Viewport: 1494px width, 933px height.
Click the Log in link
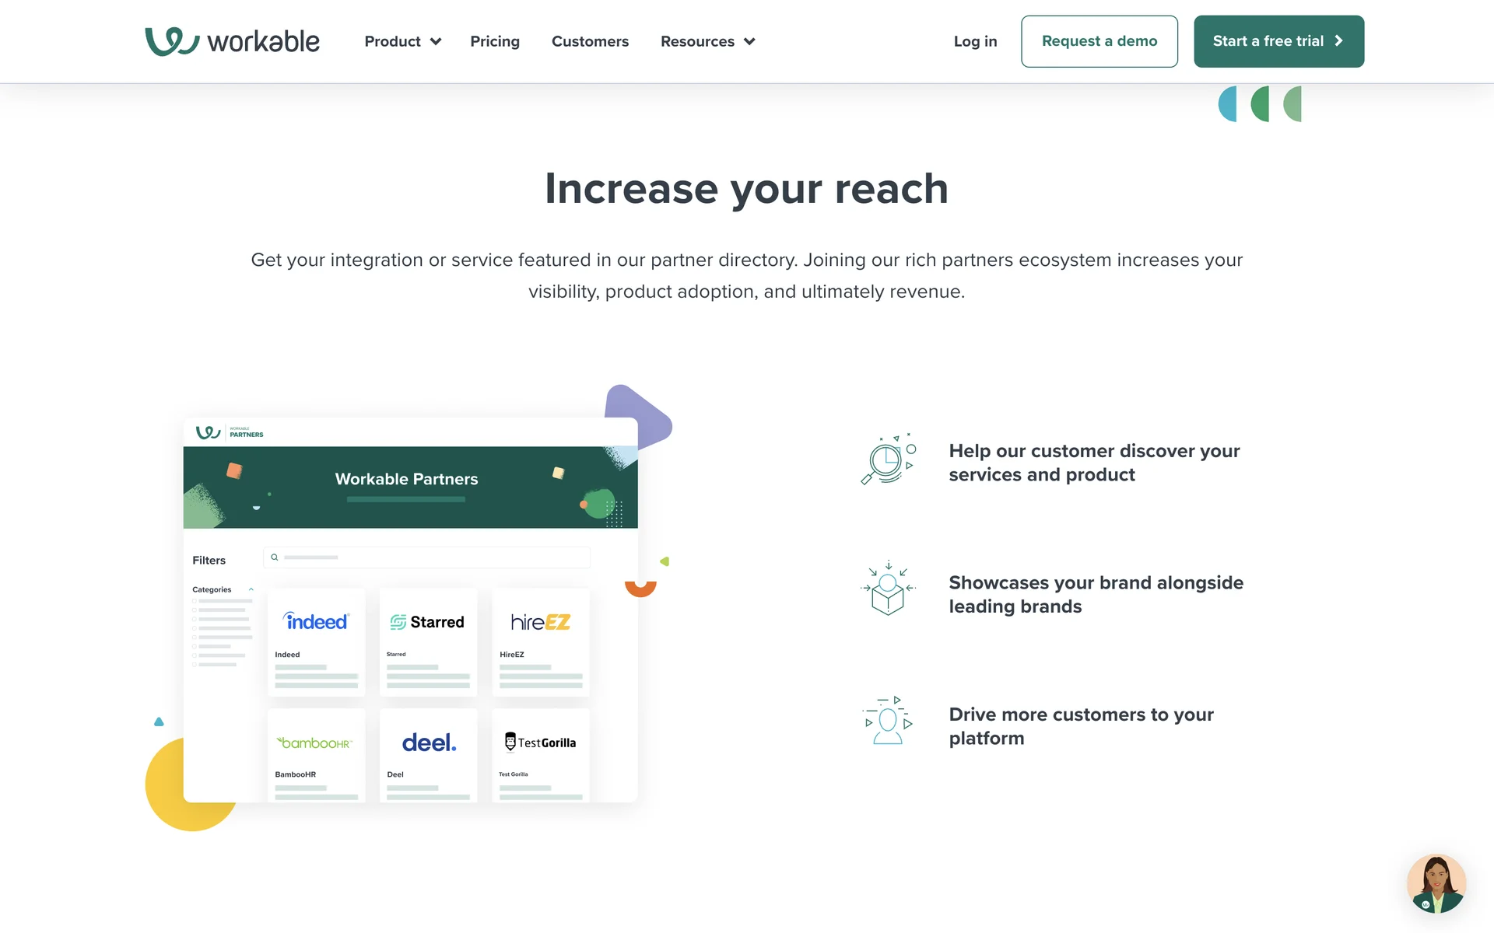[x=975, y=41]
